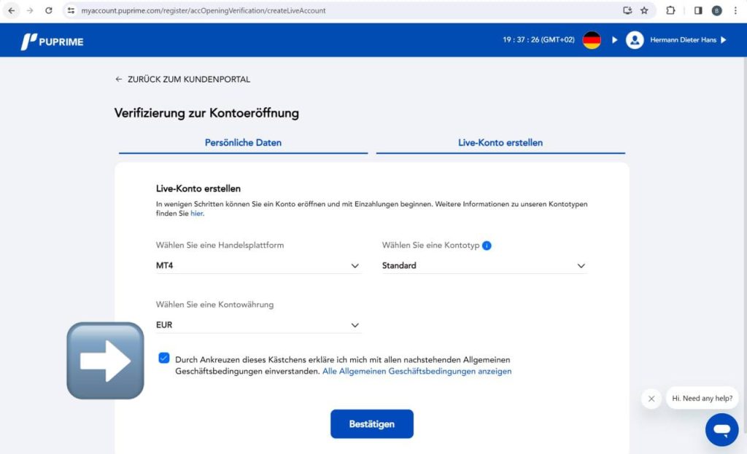
Task: Switch to the Persönliche Daten tab
Action: pos(243,143)
